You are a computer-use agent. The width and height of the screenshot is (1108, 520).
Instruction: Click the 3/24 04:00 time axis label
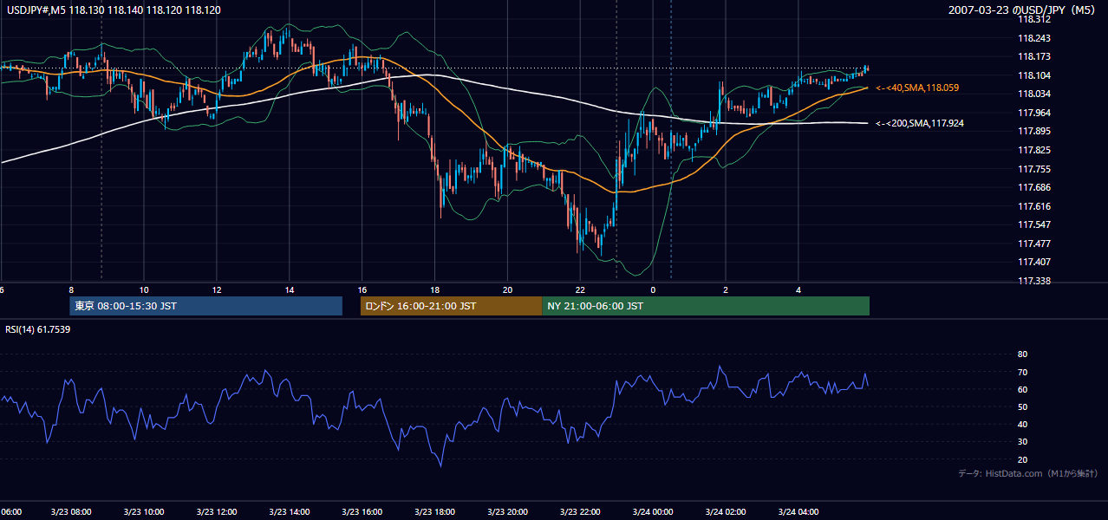[799, 512]
